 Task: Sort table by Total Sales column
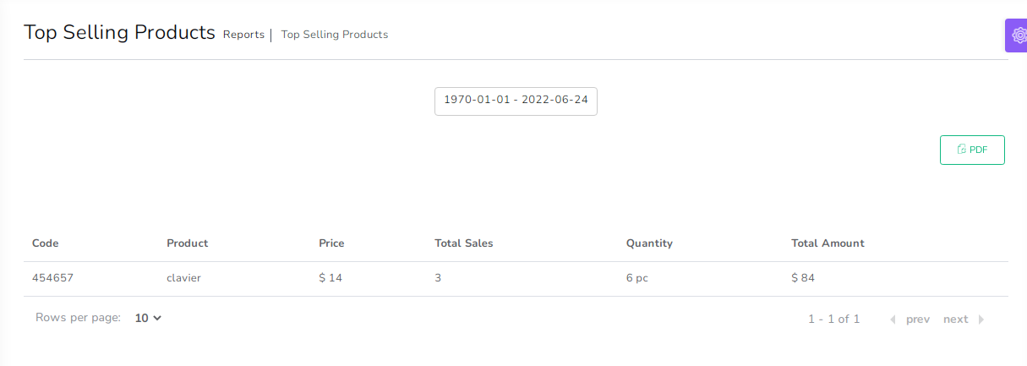(463, 243)
